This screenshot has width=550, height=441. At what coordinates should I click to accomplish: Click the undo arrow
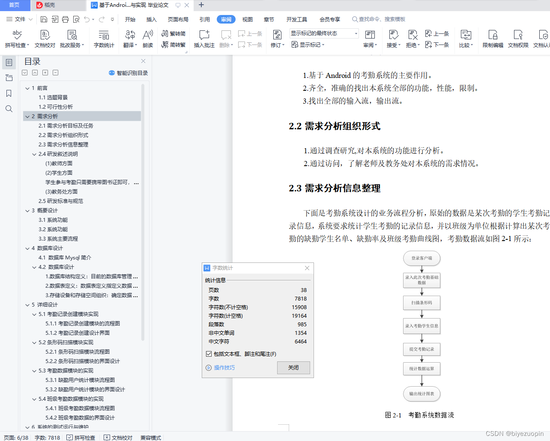pos(87,19)
